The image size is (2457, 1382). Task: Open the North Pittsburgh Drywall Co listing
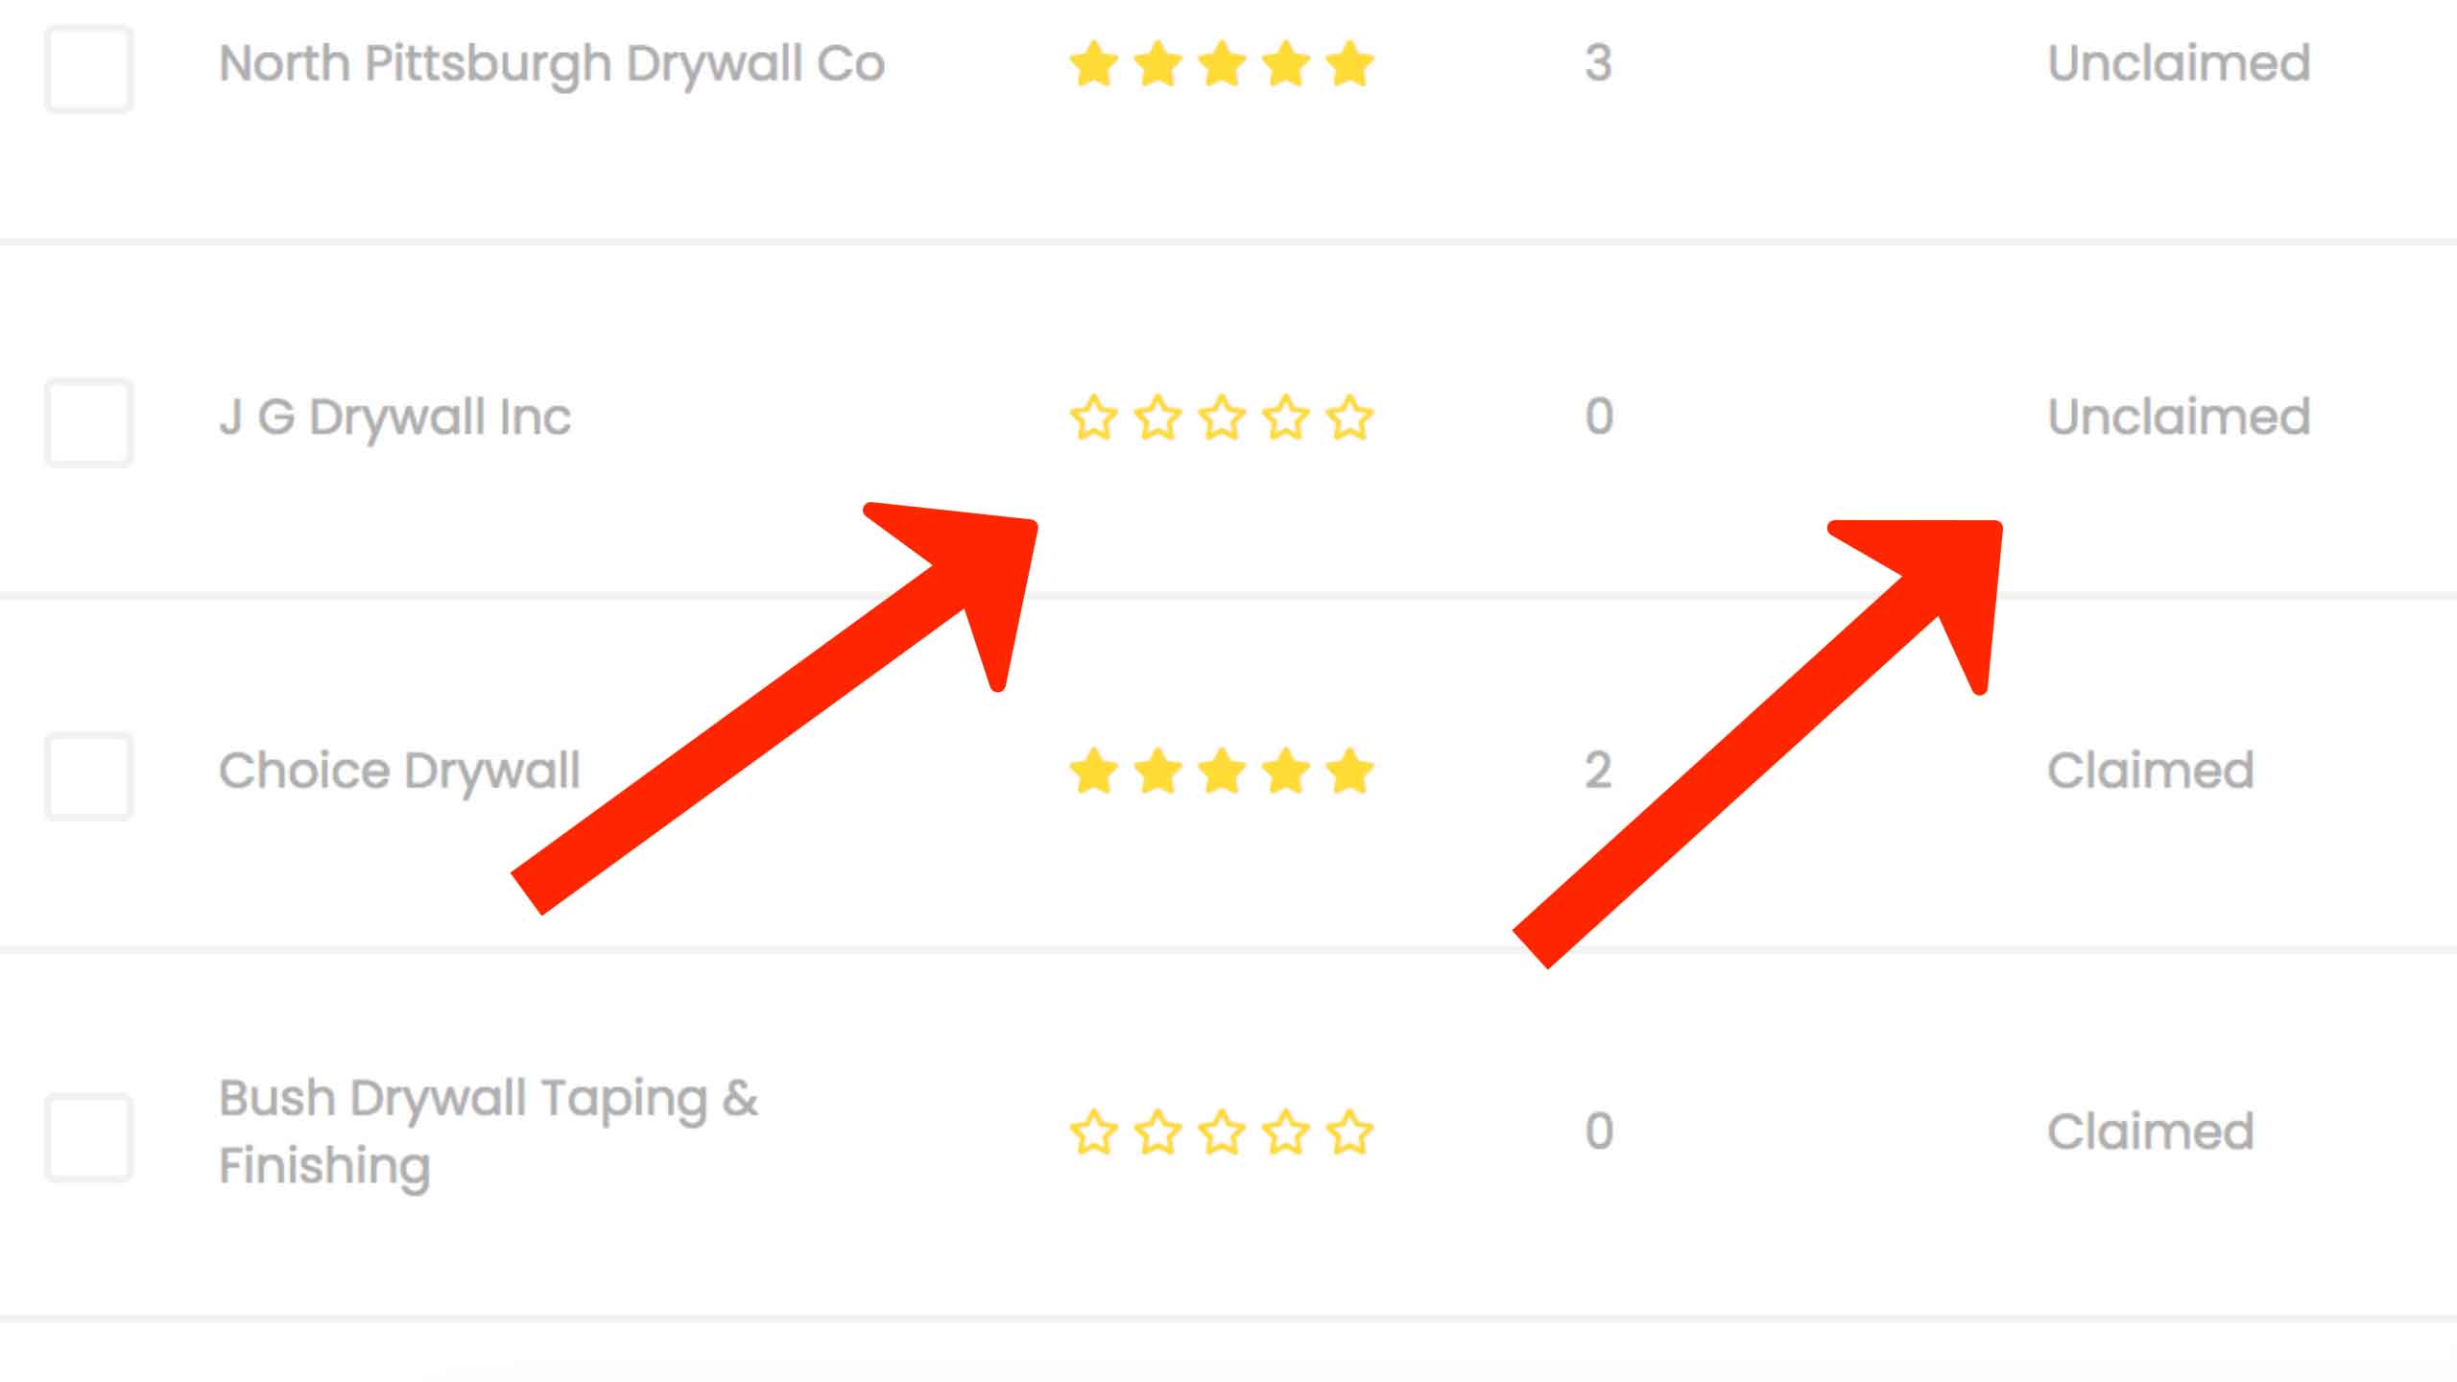tap(552, 65)
